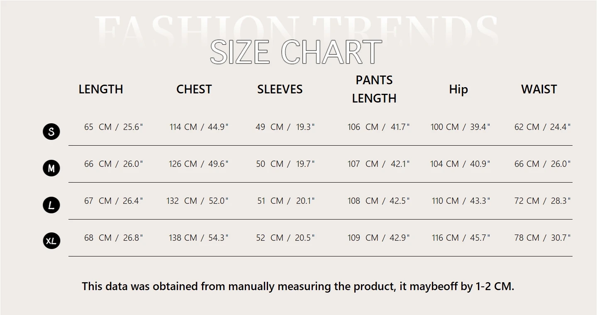Click the manual measurement disclaimer text
Viewport: 597px width, 315px height.
(298, 286)
